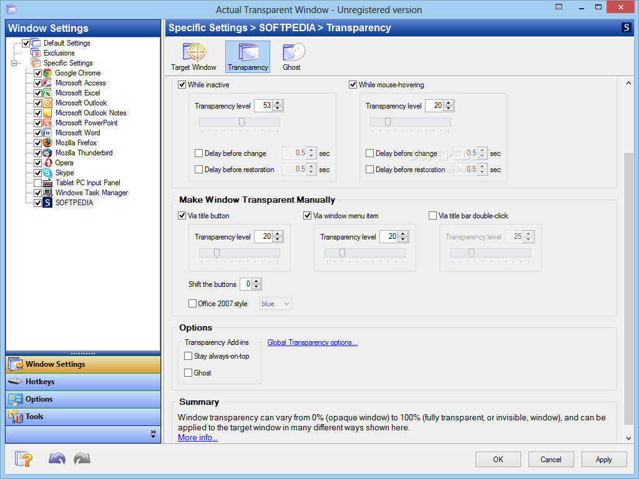Enable the Ghost add-in checkbox
This screenshot has height=479, width=639.
(x=188, y=373)
